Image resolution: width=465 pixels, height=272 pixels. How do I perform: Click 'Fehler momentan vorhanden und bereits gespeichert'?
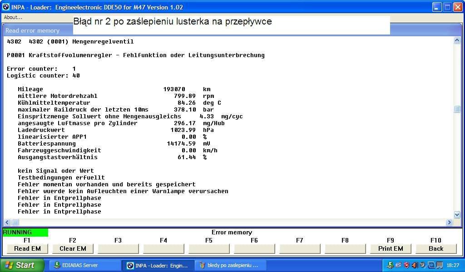(x=107, y=185)
